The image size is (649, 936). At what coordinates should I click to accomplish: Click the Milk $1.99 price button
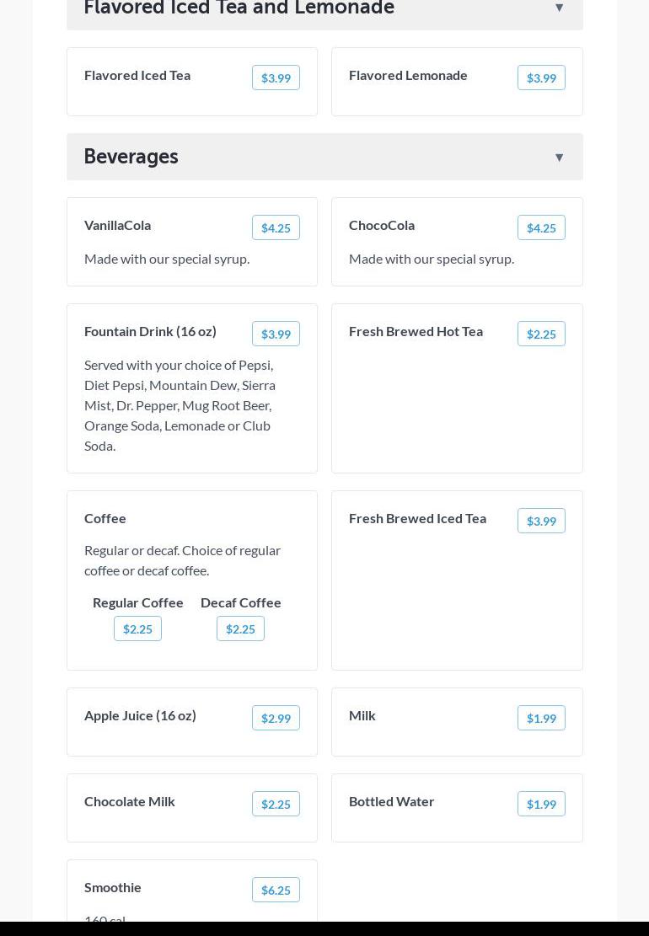(541, 718)
